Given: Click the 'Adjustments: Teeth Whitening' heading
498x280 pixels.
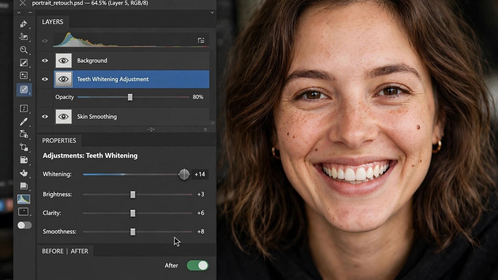Looking at the screenshot, I should point(90,156).
